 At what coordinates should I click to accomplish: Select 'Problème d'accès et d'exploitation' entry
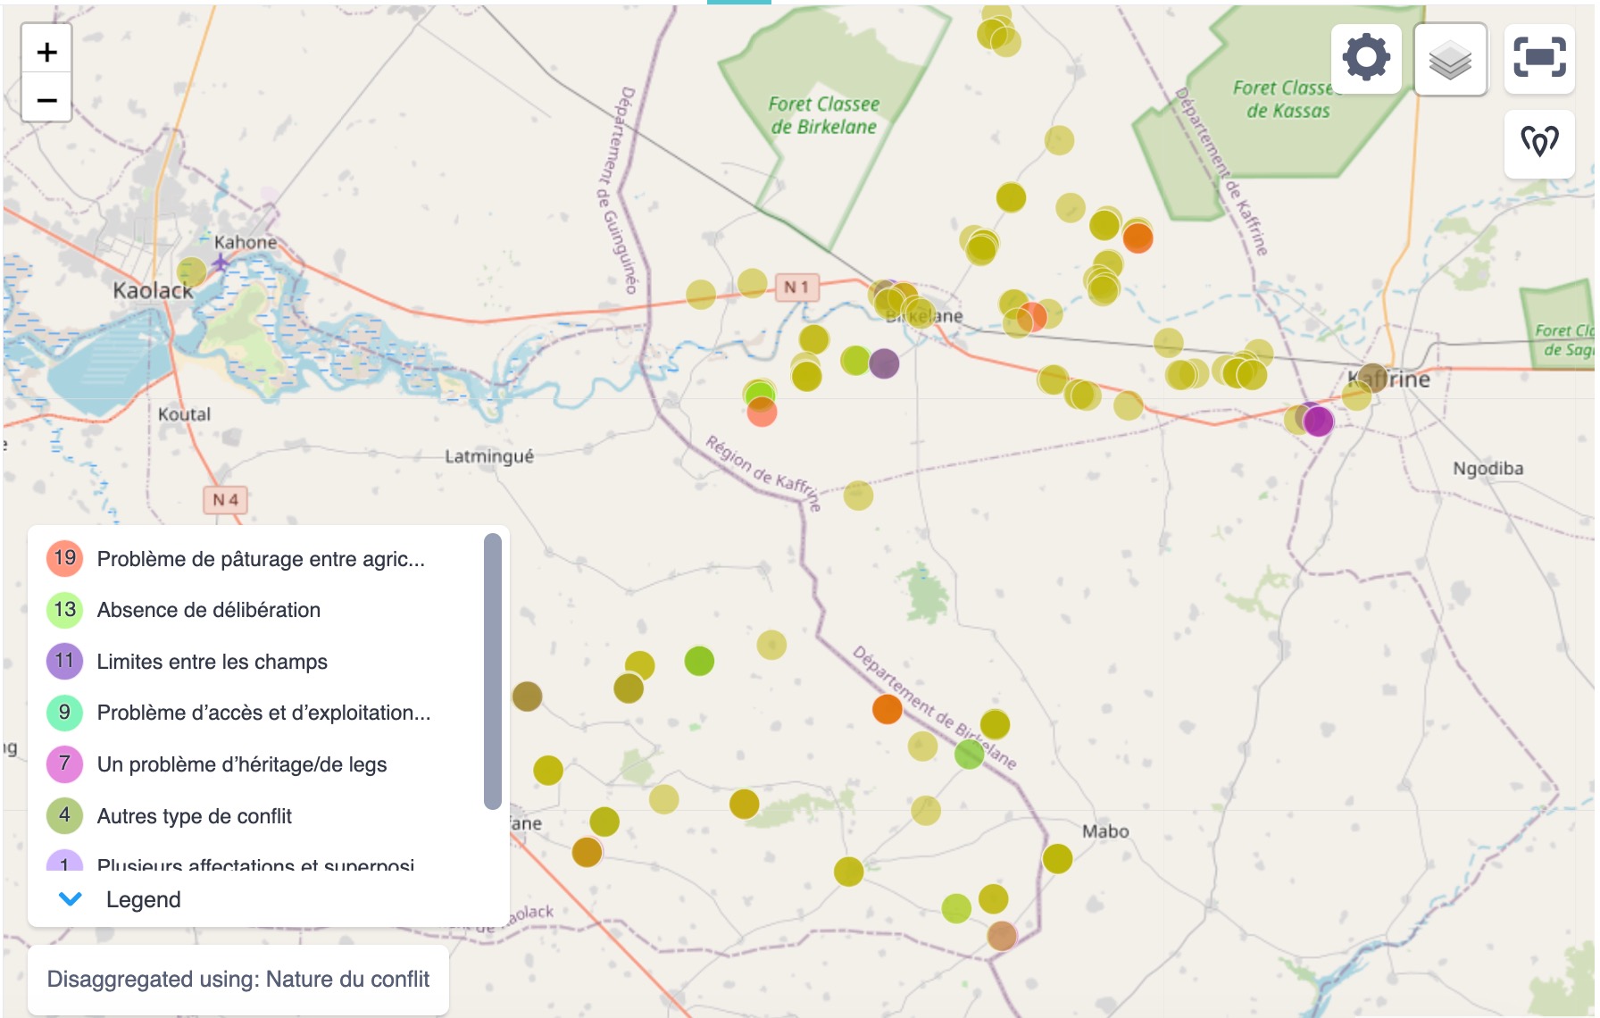(263, 713)
